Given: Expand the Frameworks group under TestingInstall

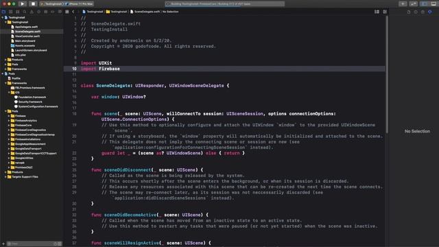Looking at the screenshot, I should (6, 69).
